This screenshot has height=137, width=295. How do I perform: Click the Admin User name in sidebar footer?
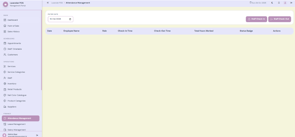[x=13, y=134]
